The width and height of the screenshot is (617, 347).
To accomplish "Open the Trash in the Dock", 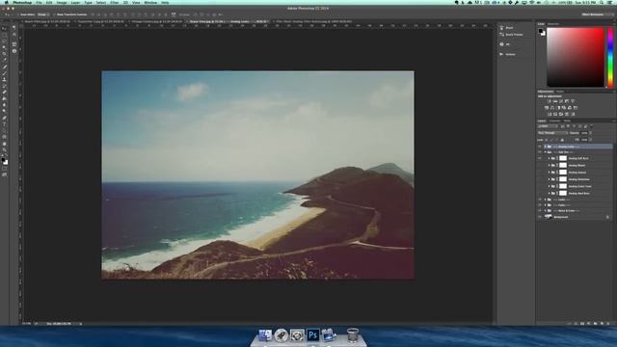I will [353, 335].
